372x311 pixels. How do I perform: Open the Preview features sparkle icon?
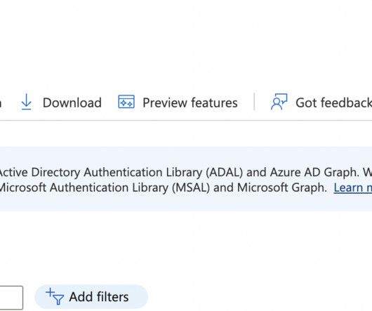(x=126, y=102)
